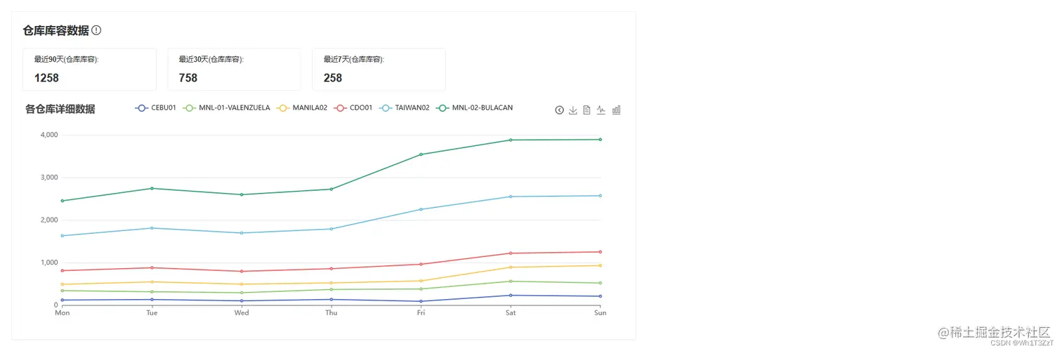Viewport: 1062px width, 351px height.
Task: Toggle the MNL-01-VALENZUELA legend series
Action: tap(227, 108)
